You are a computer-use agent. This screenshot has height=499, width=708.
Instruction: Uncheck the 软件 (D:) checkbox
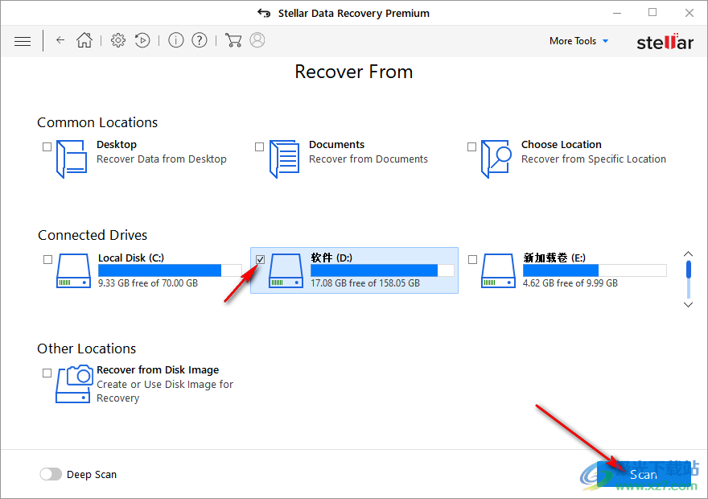coord(260,260)
